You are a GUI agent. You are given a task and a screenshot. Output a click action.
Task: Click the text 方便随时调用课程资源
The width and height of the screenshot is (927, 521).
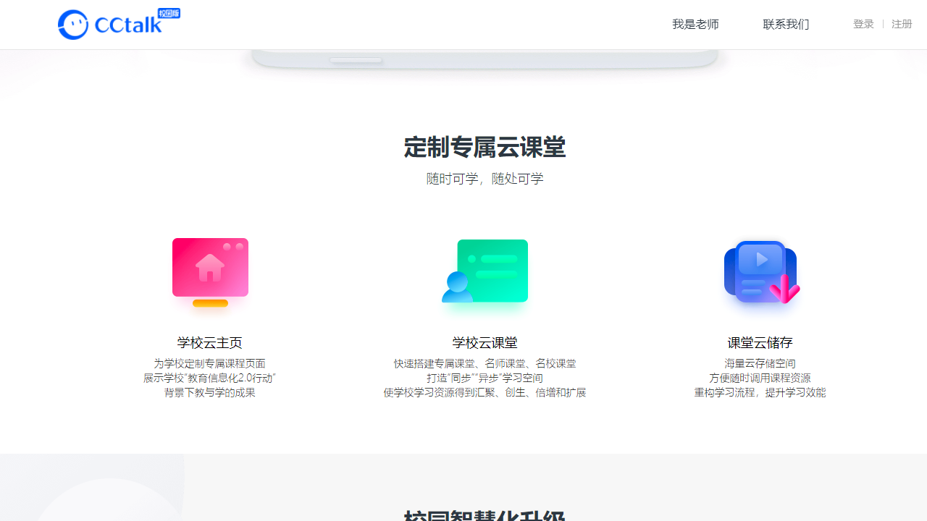click(760, 378)
